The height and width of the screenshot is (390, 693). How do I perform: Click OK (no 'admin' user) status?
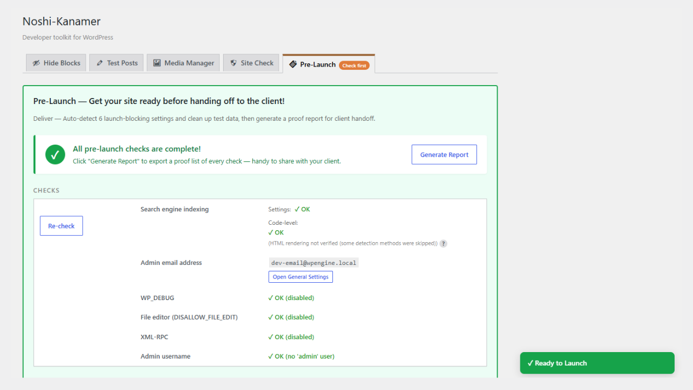pyautogui.click(x=301, y=356)
